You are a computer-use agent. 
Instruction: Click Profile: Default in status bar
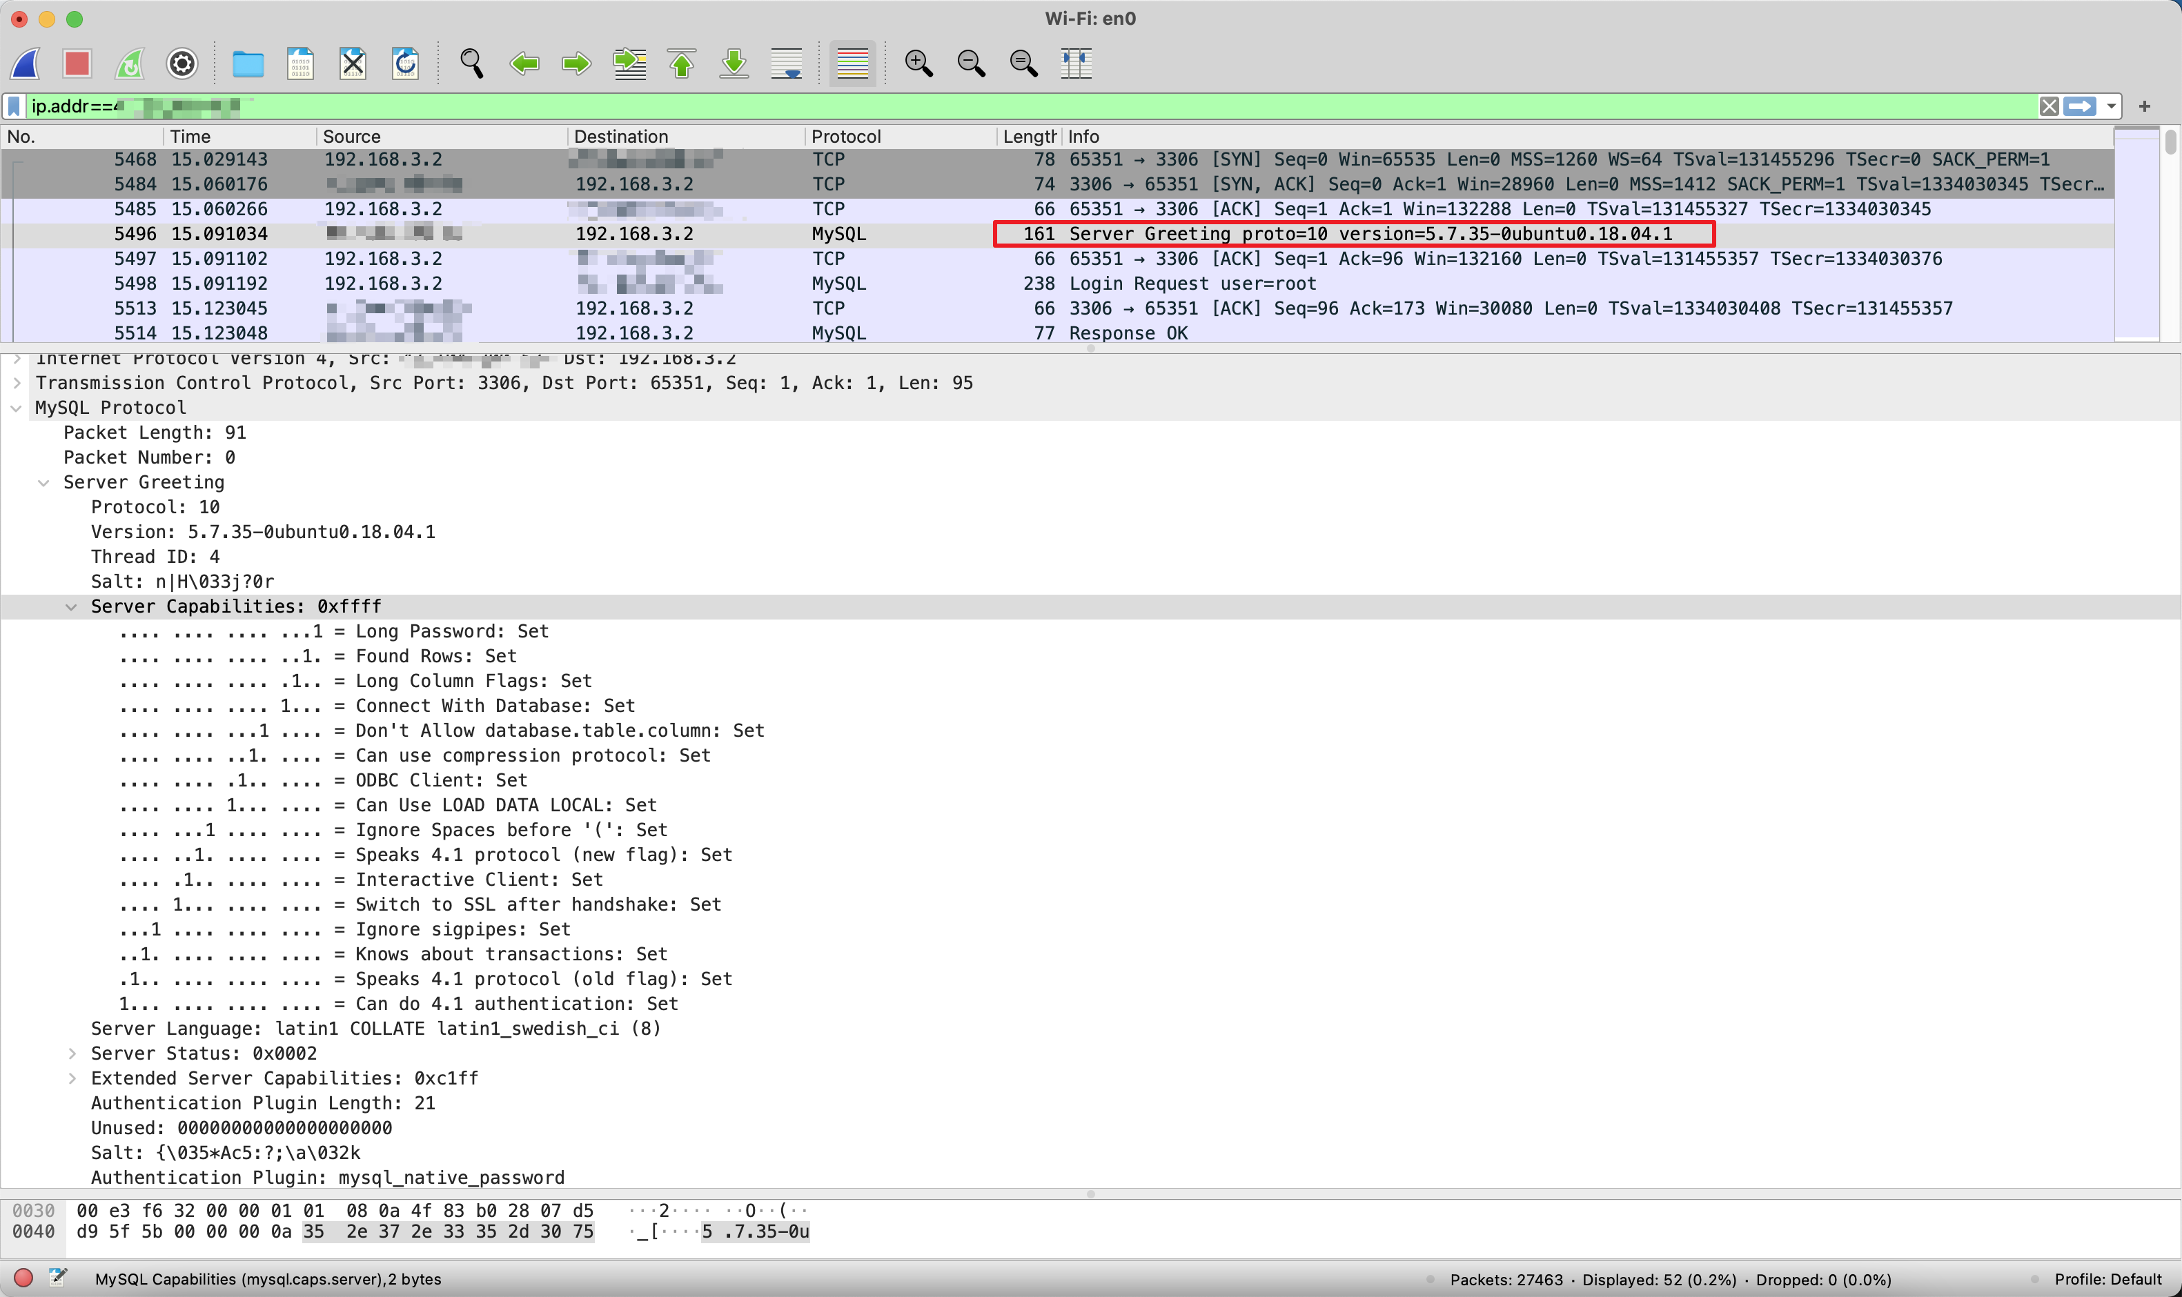pos(2107,1280)
